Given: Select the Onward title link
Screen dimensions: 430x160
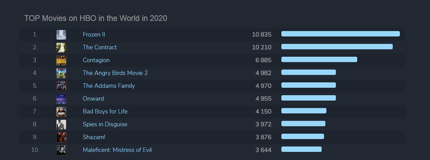Looking at the screenshot, I should point(93,99).
